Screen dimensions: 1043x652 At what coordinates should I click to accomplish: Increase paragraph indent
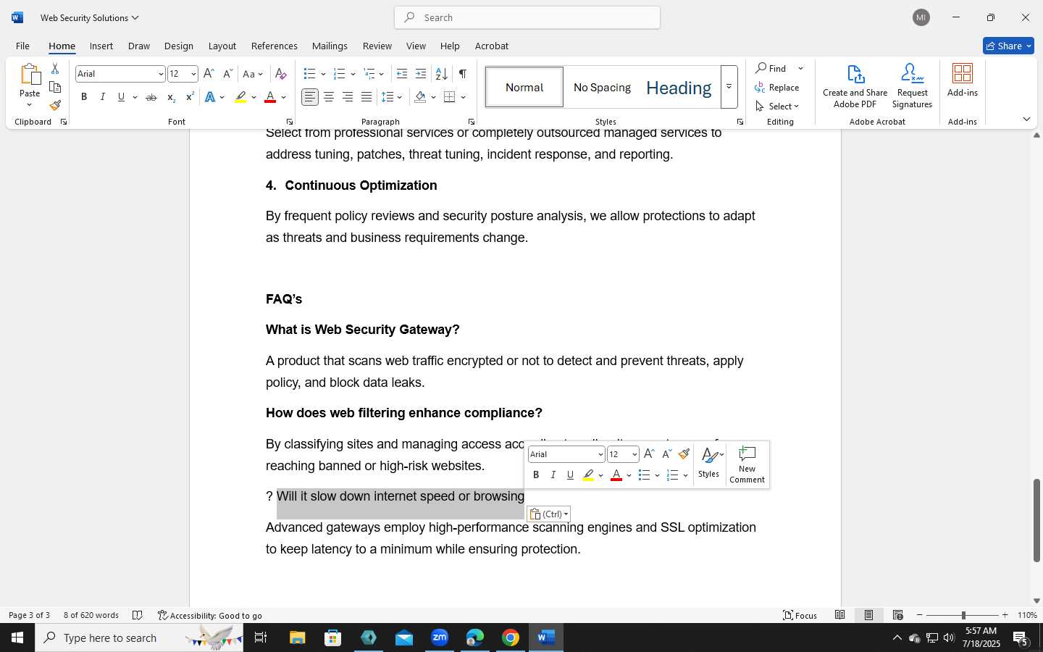[x=421, y=74]
